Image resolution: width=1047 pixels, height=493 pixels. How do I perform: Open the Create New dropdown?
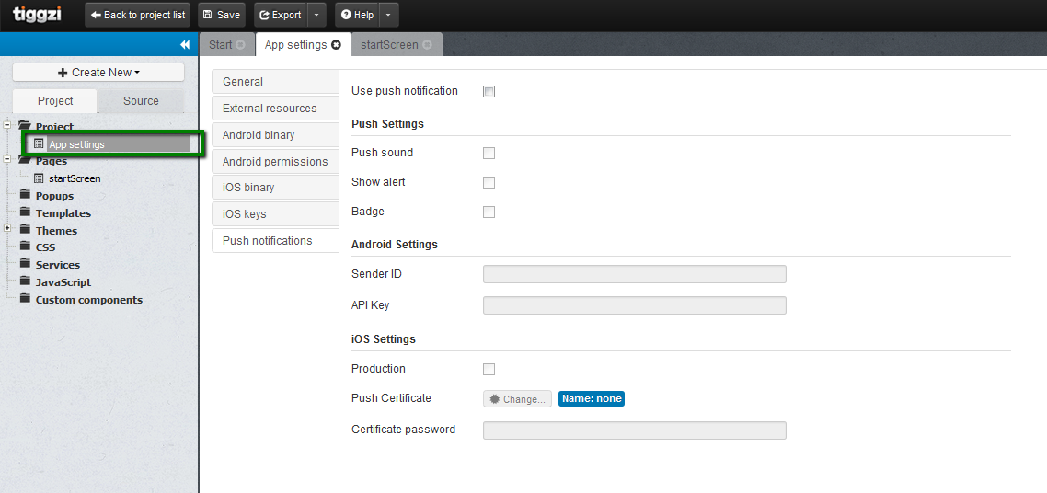click(98, 73)
